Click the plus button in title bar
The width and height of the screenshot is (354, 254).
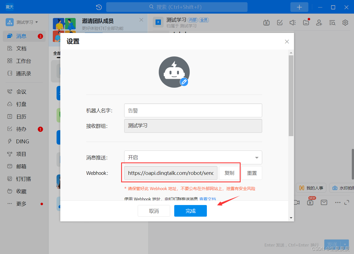point(299,7)
